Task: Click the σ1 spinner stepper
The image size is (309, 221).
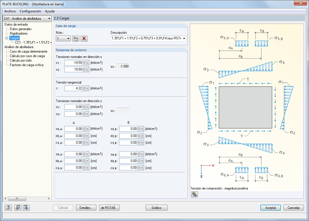Action: [84, 63]
